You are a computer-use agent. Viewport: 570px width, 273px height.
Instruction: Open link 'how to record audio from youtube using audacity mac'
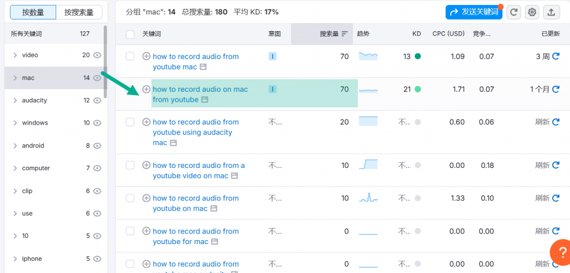click(x=195, y=132)
